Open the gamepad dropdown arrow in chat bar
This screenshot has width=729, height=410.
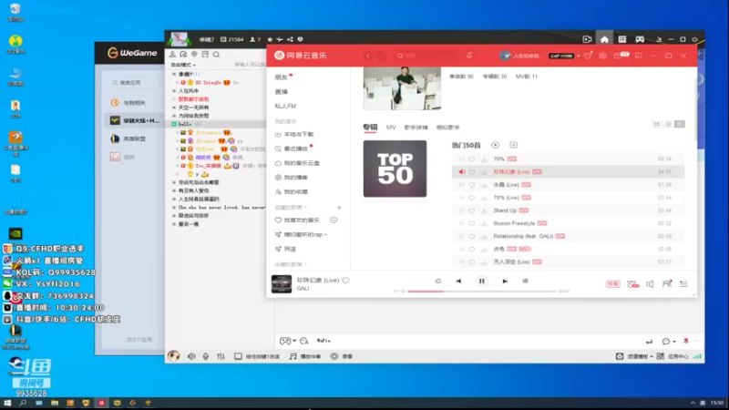[294, 341]
